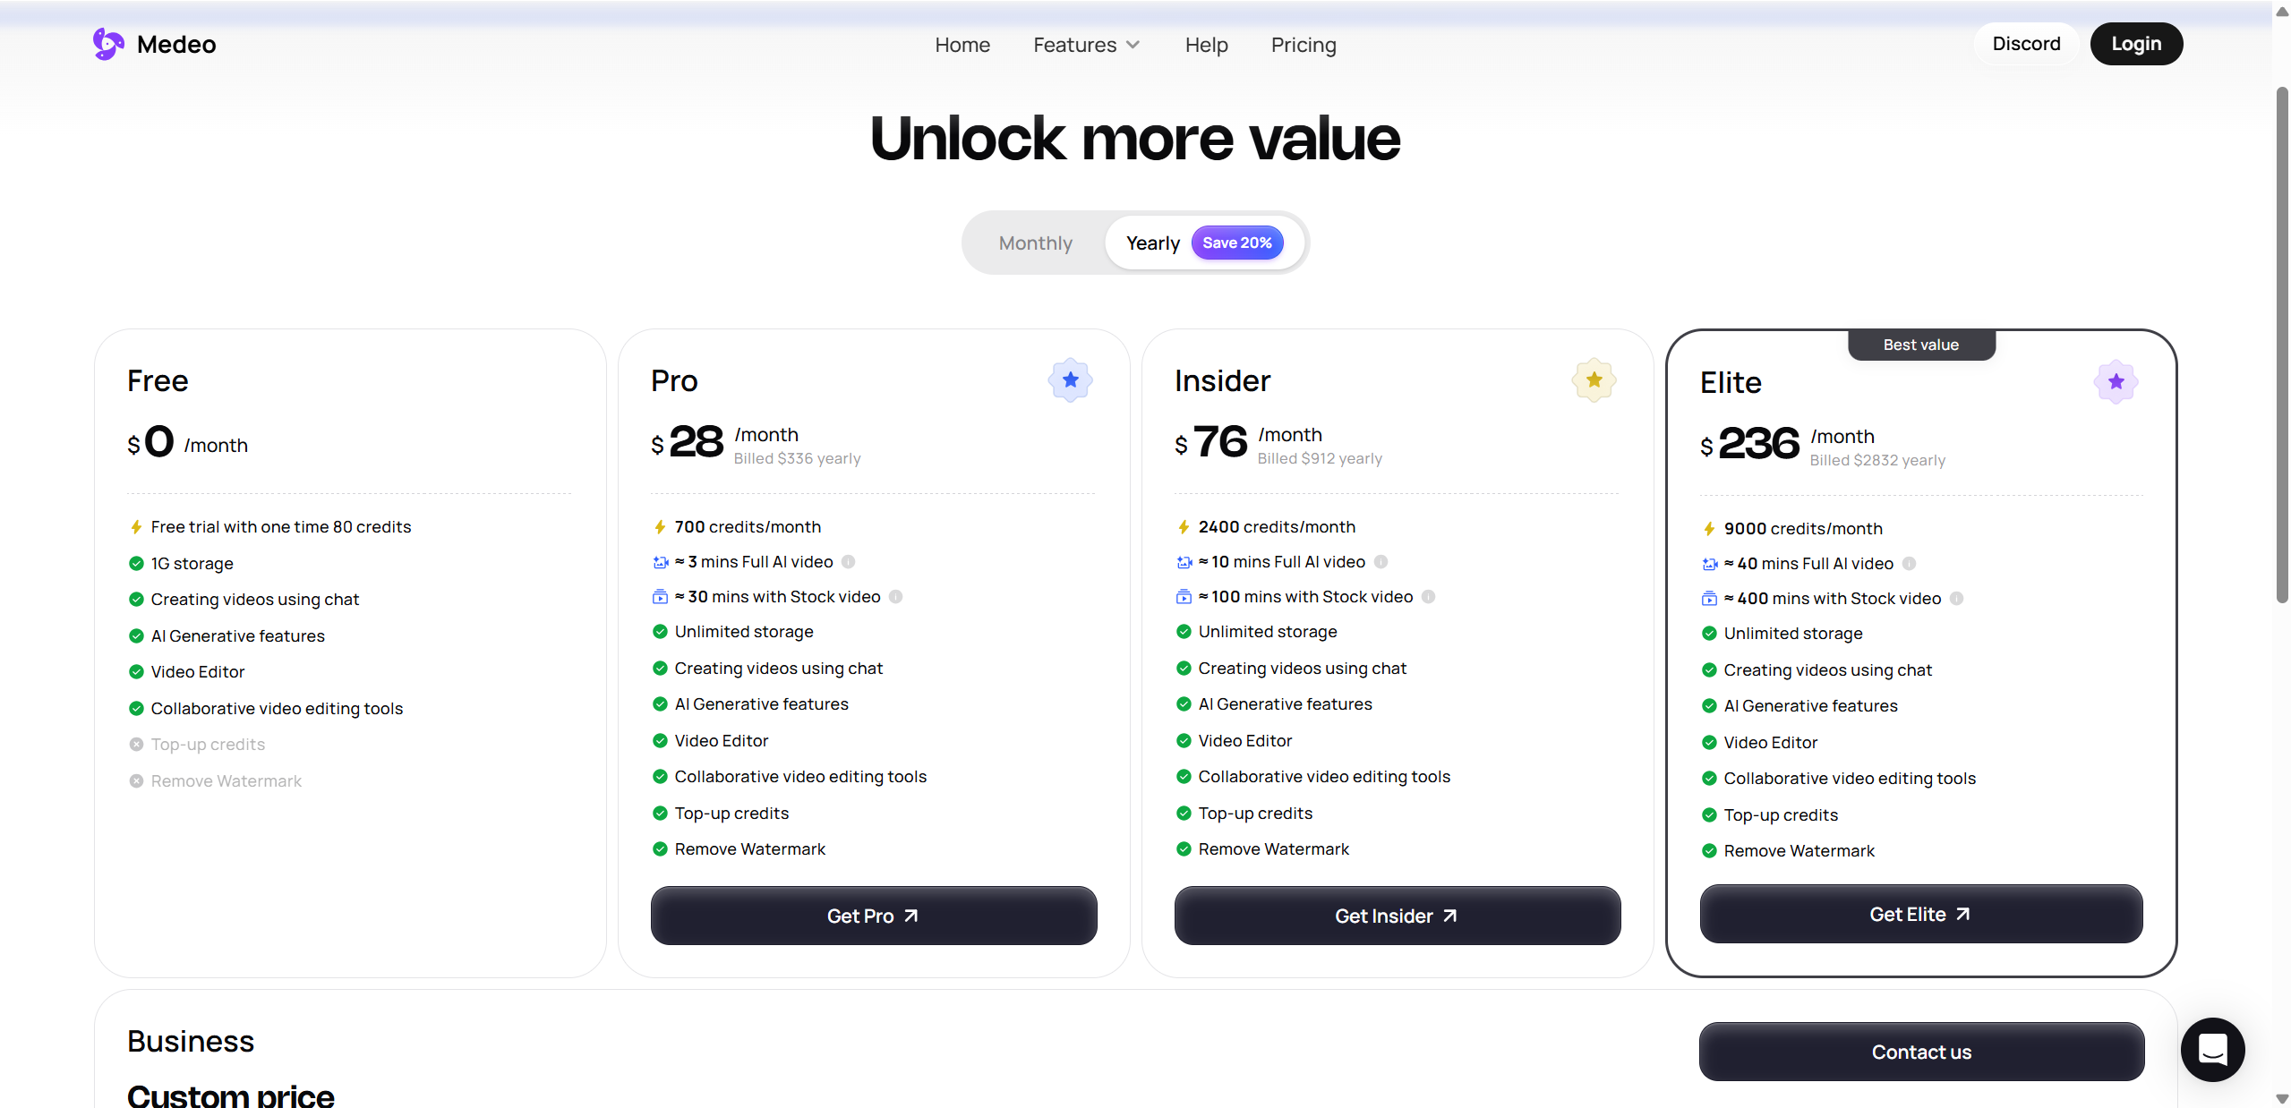This screenshot has height=1108, width=2291.
Task: Click the Elite plan purple star badge
Action: [x=2116, y=382]
